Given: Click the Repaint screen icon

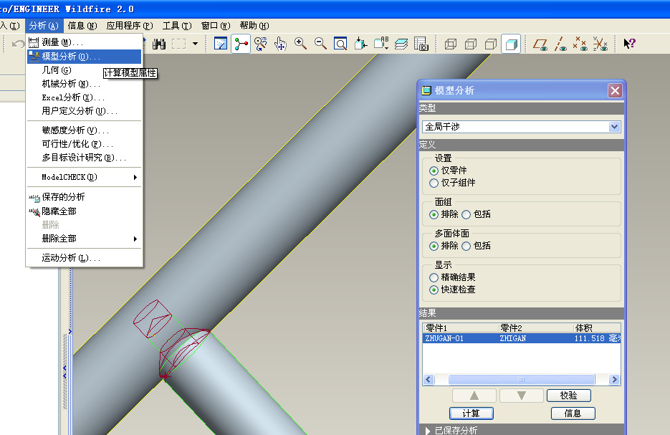Looking at the screenshot, I should 221,44.
